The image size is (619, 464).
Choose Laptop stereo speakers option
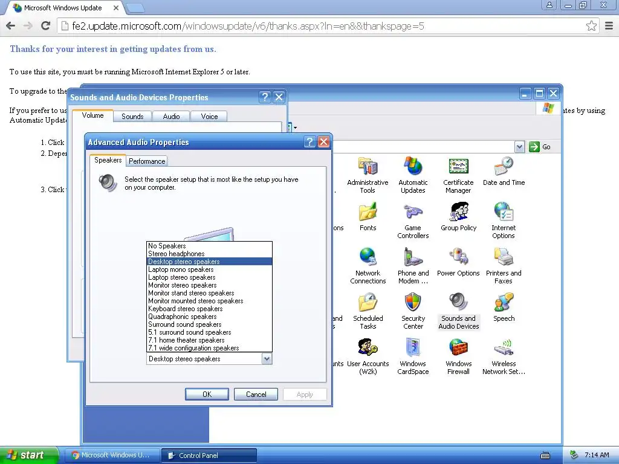209,277
